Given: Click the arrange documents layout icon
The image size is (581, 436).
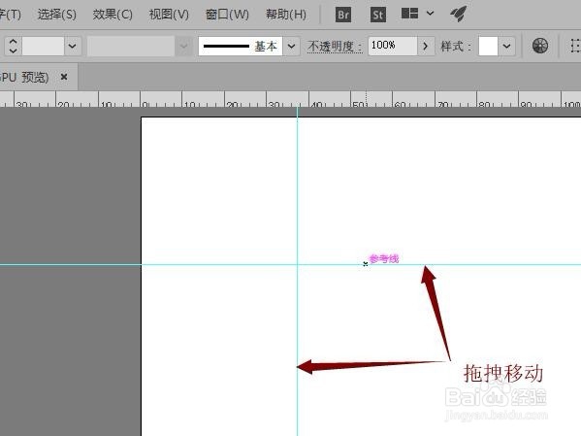Looking at the screenshot, I should 409,14.
